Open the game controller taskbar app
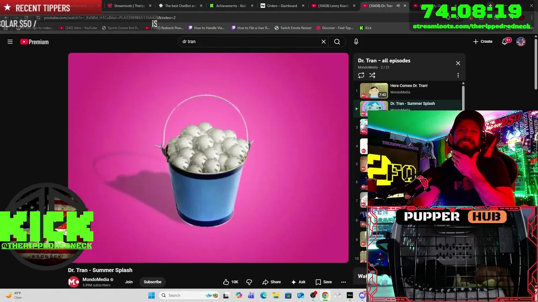Screen dimensions: 538x302 [x=338, y=295]
